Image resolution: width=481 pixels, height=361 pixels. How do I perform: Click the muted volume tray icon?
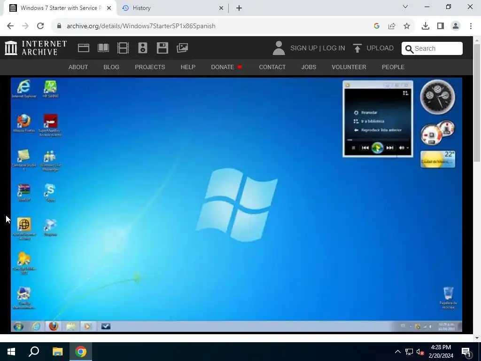tap(420, 352)
